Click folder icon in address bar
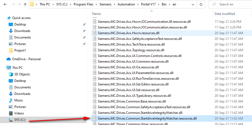The height and width of the screenshot is (125, 252). pos(32,5)
